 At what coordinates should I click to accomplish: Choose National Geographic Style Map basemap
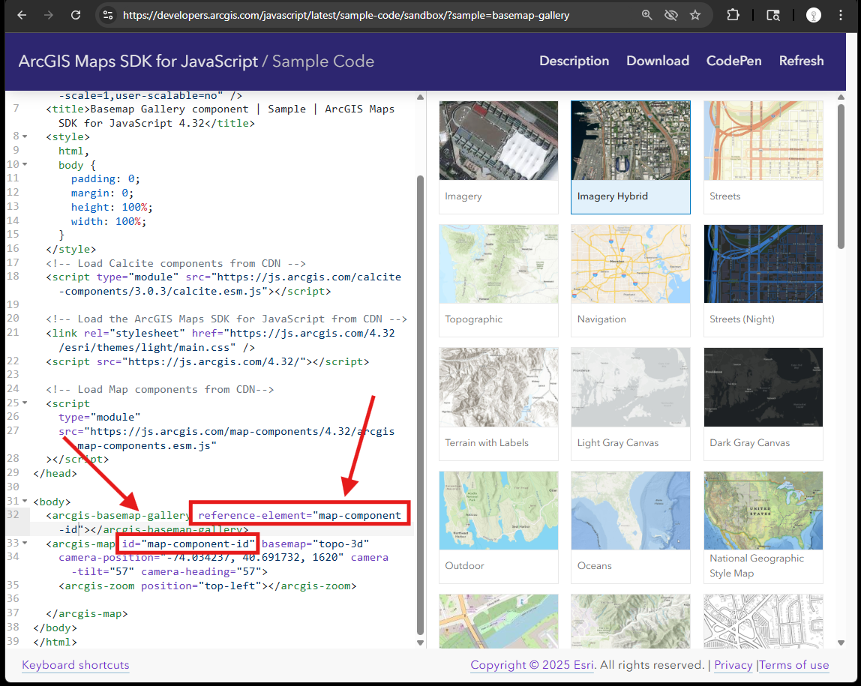(x=763, y=527)
